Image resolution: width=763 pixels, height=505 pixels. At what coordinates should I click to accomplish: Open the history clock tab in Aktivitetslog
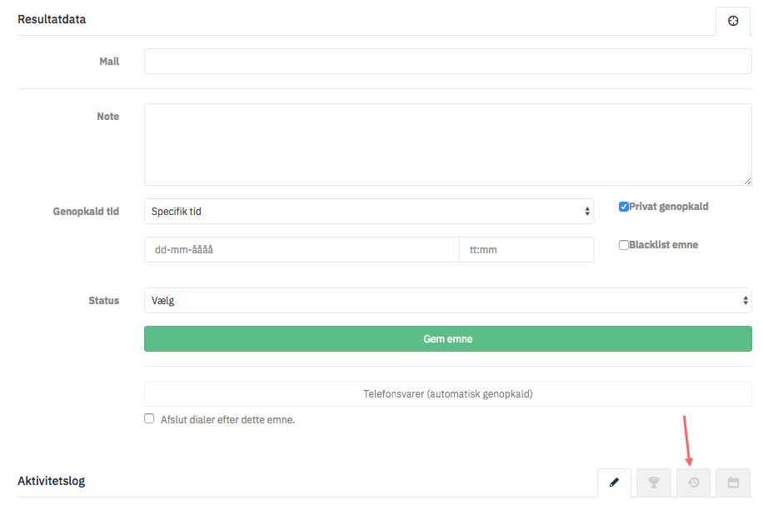693,482
